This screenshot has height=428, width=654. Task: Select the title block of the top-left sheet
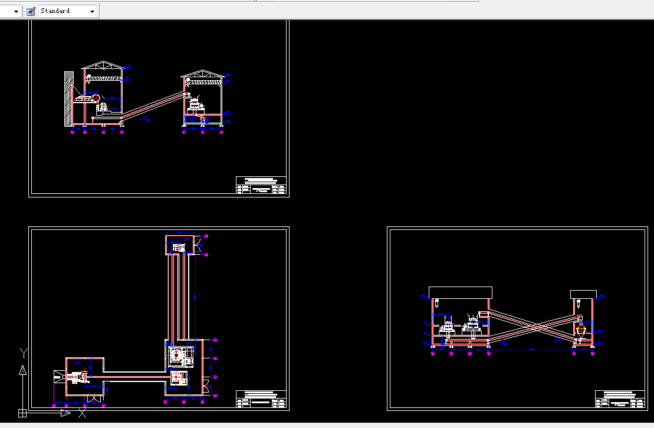[x=261, y=185]
